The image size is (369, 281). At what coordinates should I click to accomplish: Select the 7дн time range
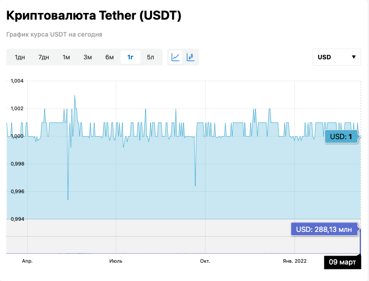(x=44, y=57)
